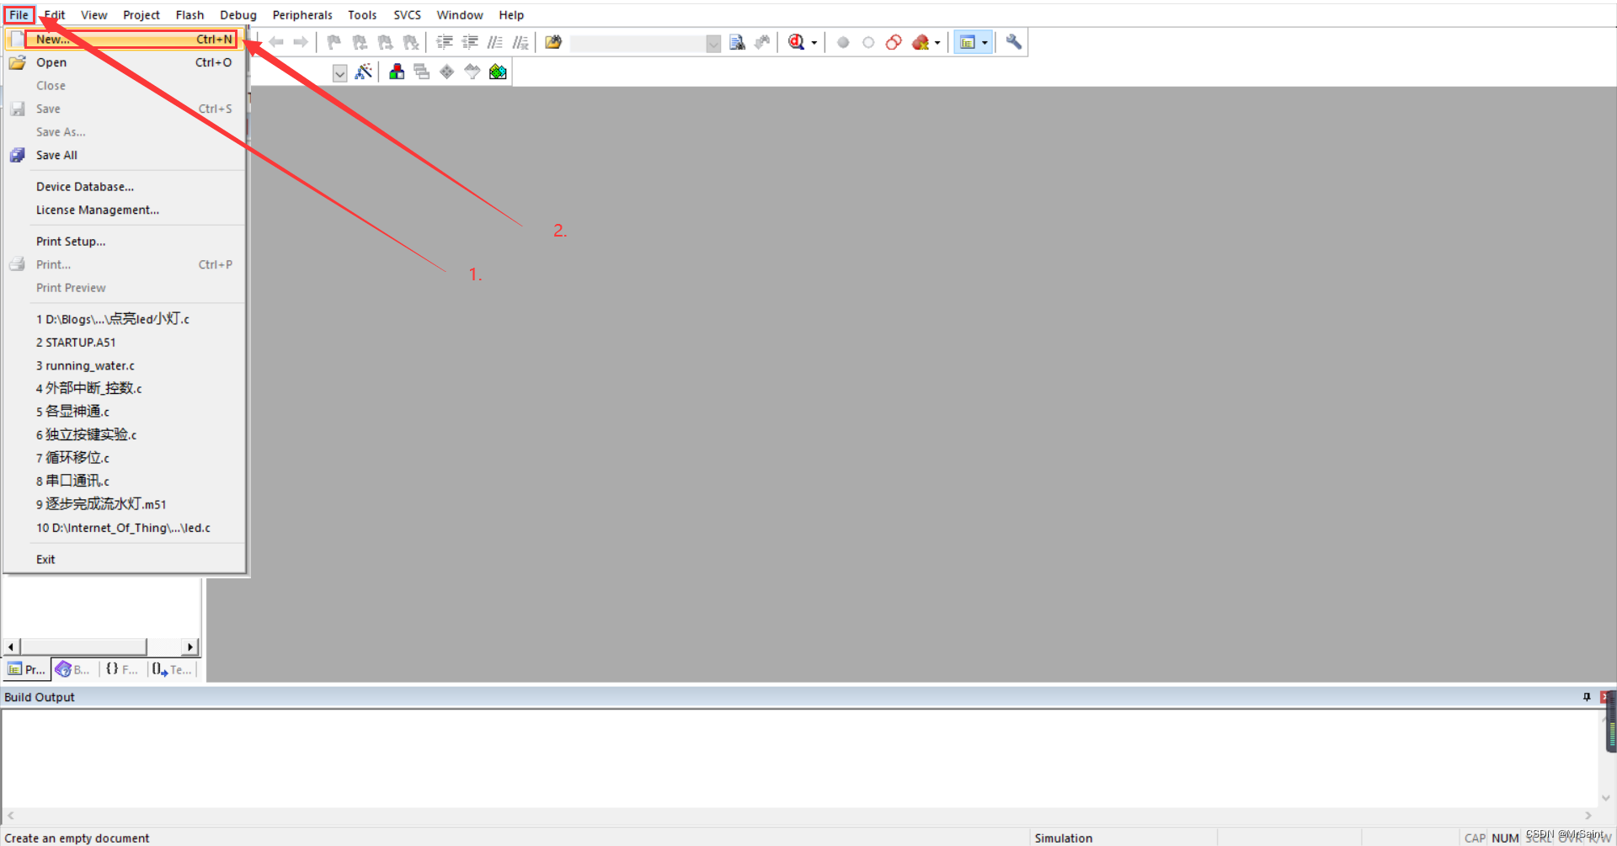Open the debug session dropdown arrow
Image resolution: width=1617 pixels, height=846 pixels.
tap(814, 43)
